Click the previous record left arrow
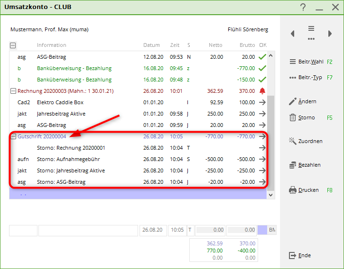Screen dimensions: 344x269 point(293,34)
